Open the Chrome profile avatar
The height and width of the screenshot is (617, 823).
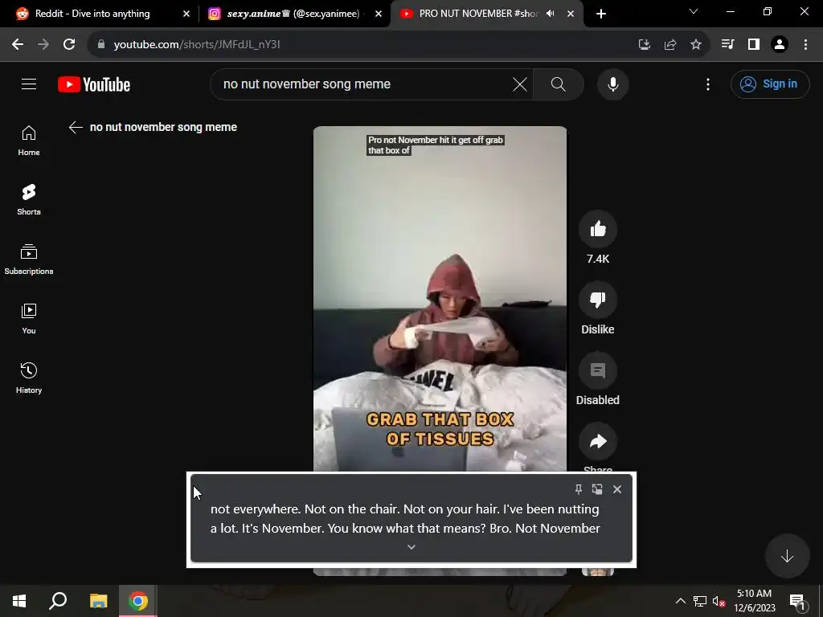780,44
